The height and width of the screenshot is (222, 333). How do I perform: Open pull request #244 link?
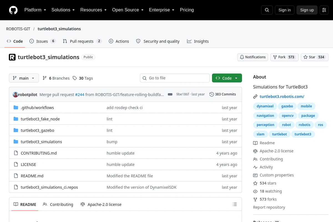tap(80, 94)
